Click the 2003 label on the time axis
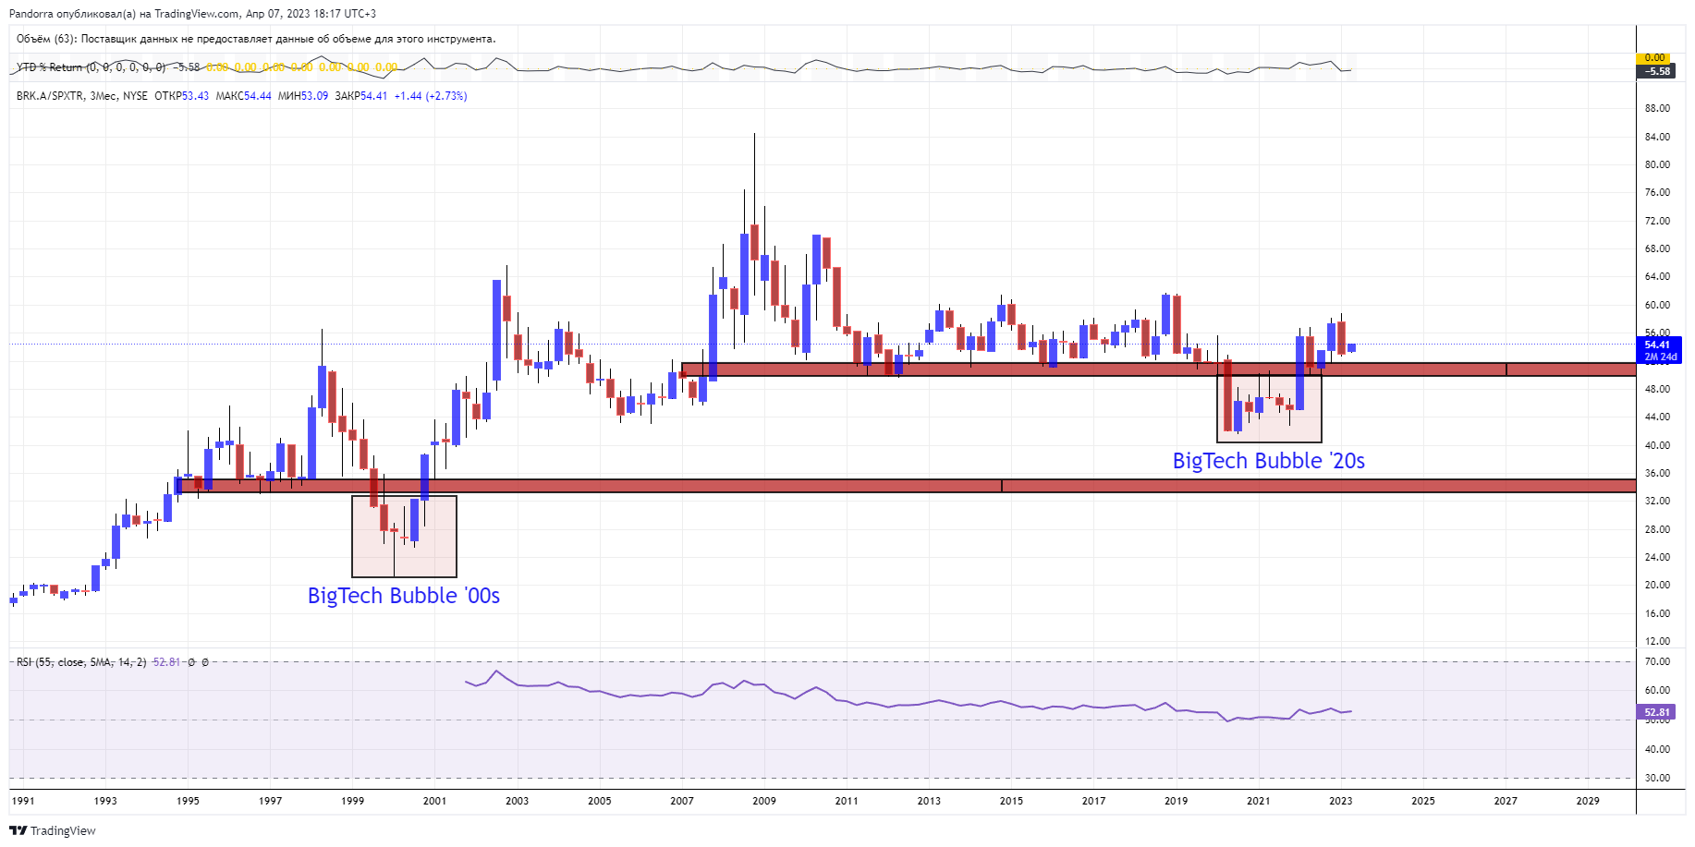Image resolution: width=1695 pixels, height=847 pixels. point(517,801)
